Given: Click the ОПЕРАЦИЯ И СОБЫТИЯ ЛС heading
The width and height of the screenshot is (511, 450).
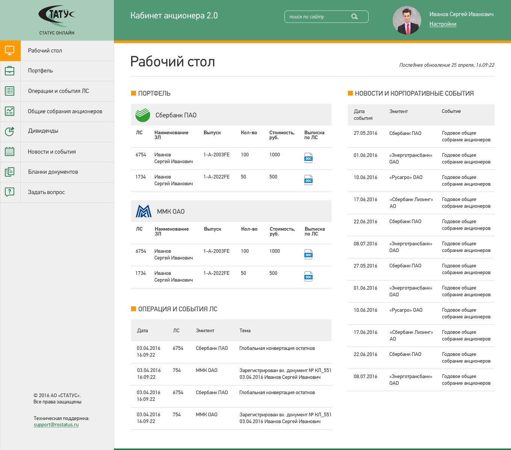Looking at the screenshot, I should pos(178,309).
